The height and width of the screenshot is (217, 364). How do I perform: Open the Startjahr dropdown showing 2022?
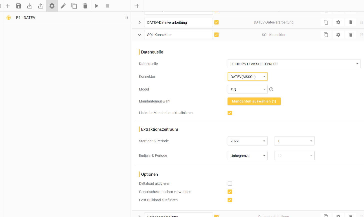[x=247, y=141]
